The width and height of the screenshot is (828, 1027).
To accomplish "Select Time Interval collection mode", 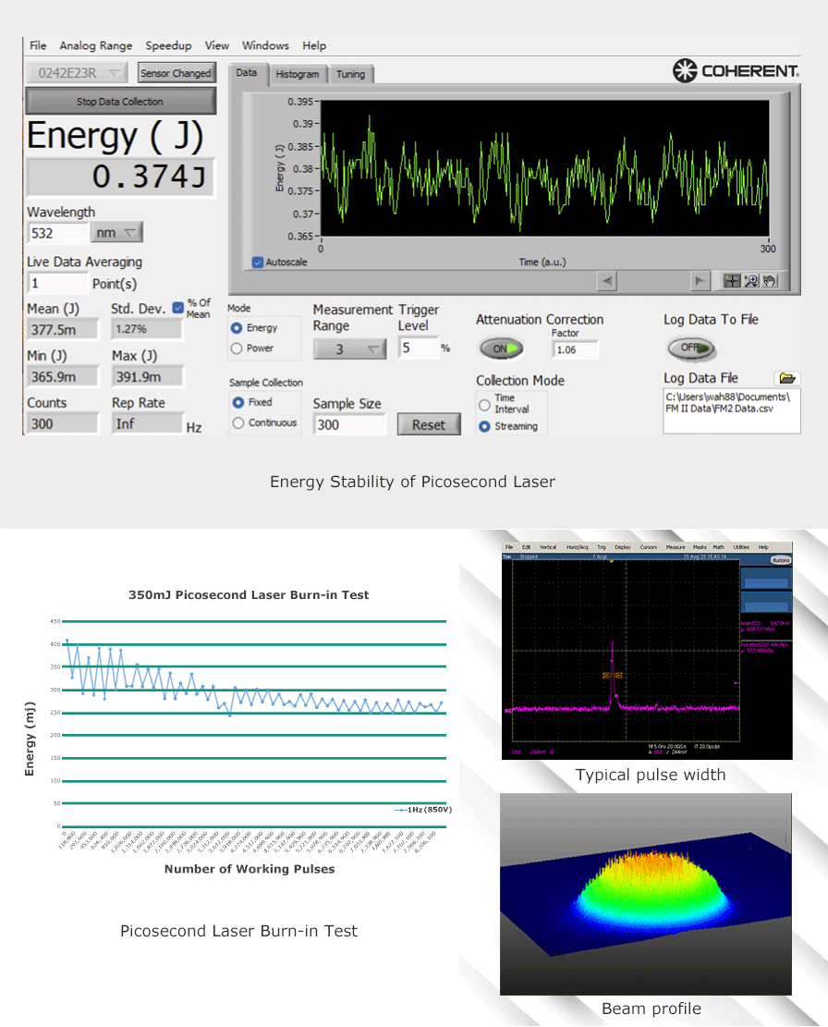I will (484, 405).
